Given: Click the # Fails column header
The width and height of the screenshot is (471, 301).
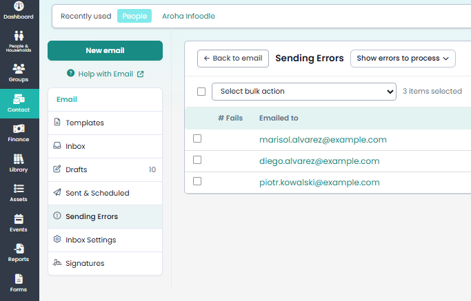Looking at the screenshot, I should [x=230, y=118].
